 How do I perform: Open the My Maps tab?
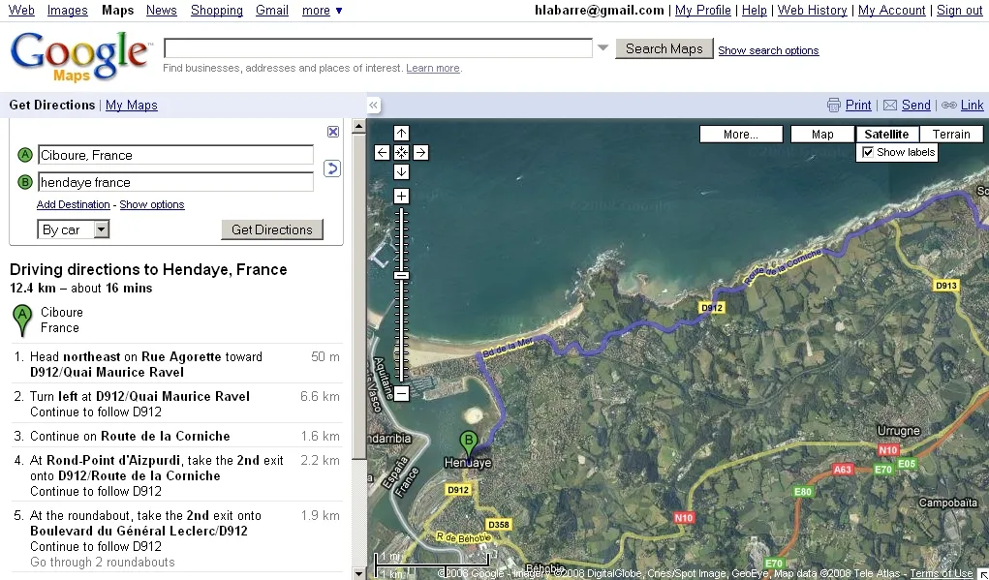coord(131,106)
